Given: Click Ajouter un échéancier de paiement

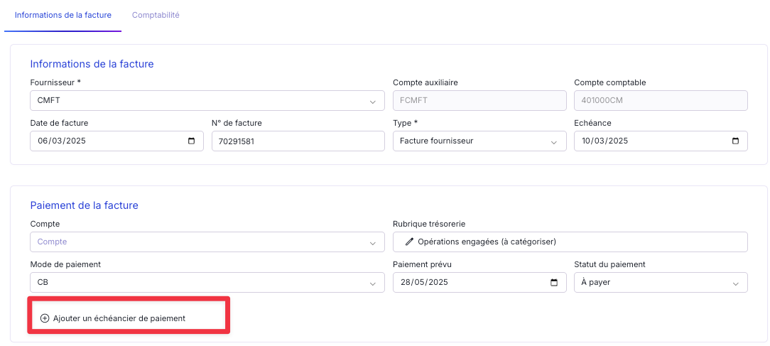Looking at the screenshot, I should pos(119,318).
